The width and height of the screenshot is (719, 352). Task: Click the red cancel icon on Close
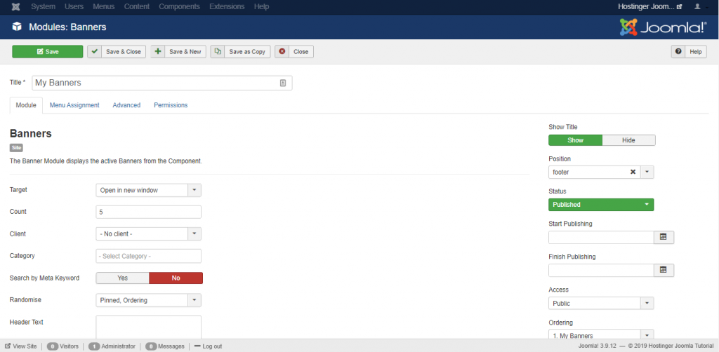282,52
